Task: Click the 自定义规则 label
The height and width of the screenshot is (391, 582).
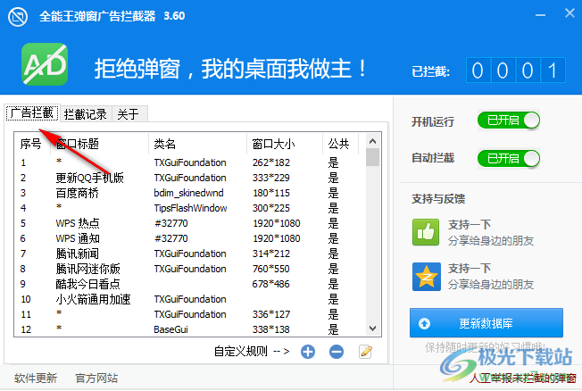Action: pos(240,351)
